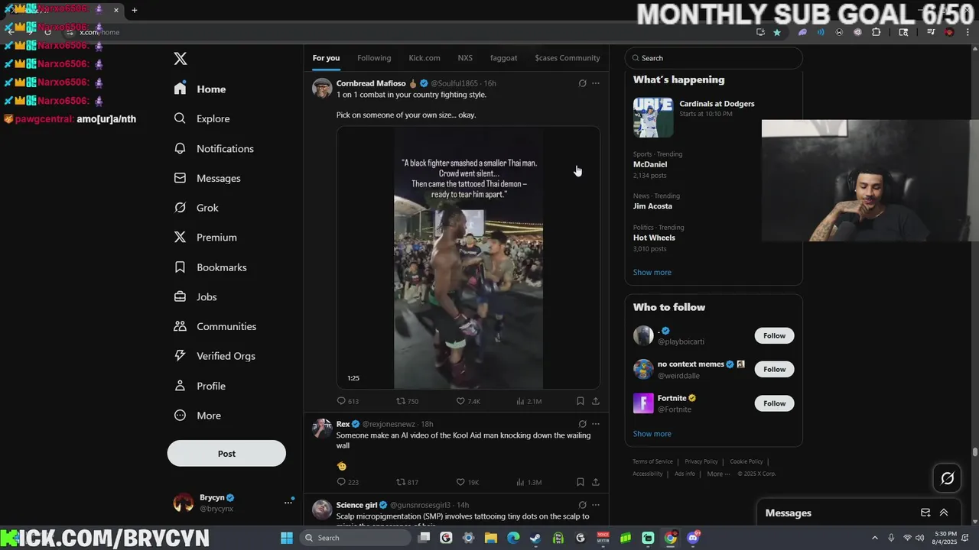Open more options on Science girl post
The height and width of the screenshot is (550, 979).
[x=596, y=505]
